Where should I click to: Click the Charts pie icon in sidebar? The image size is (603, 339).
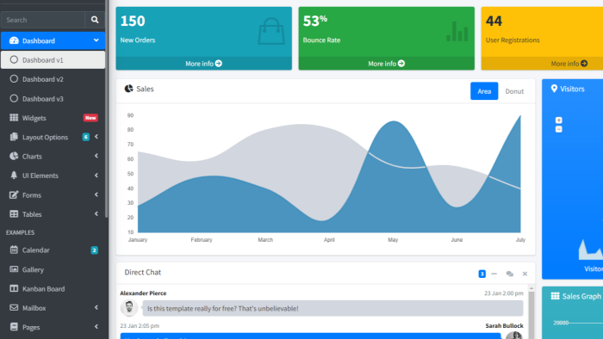tap(14, 156)
